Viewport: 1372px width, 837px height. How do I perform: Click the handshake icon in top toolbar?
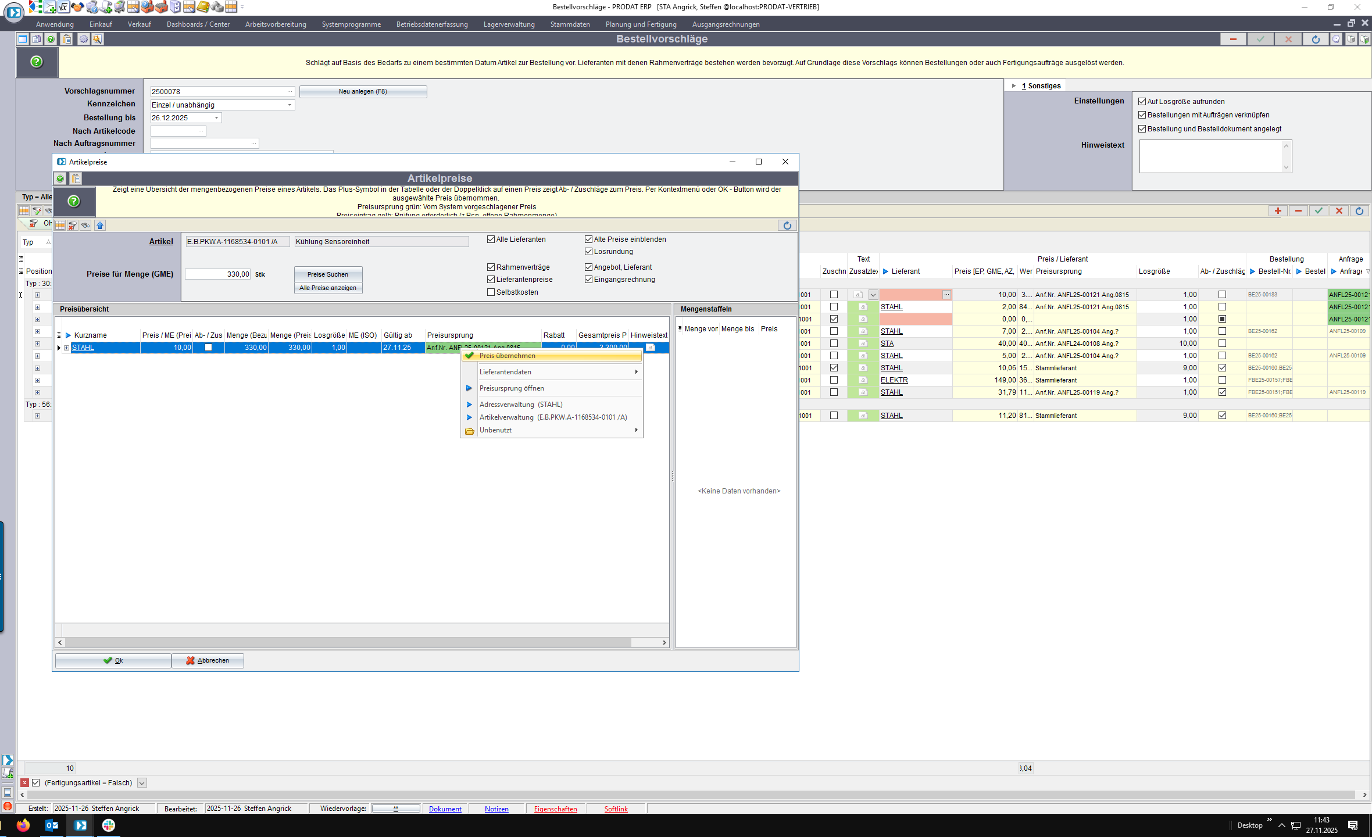[x=77, y=7]
